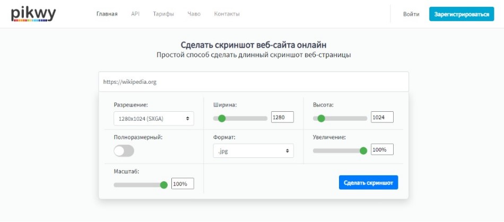Click the Увеличение slider handle
Screen dimensions: 504x222
click(x=363, y=151)
